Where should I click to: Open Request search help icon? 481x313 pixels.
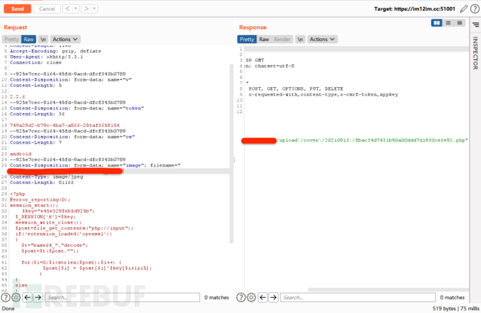[6, 297]
